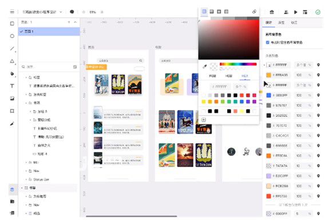Select the Text tool
Image resolution: width=329 pixels, height=224 pixels.
[12, 86]
